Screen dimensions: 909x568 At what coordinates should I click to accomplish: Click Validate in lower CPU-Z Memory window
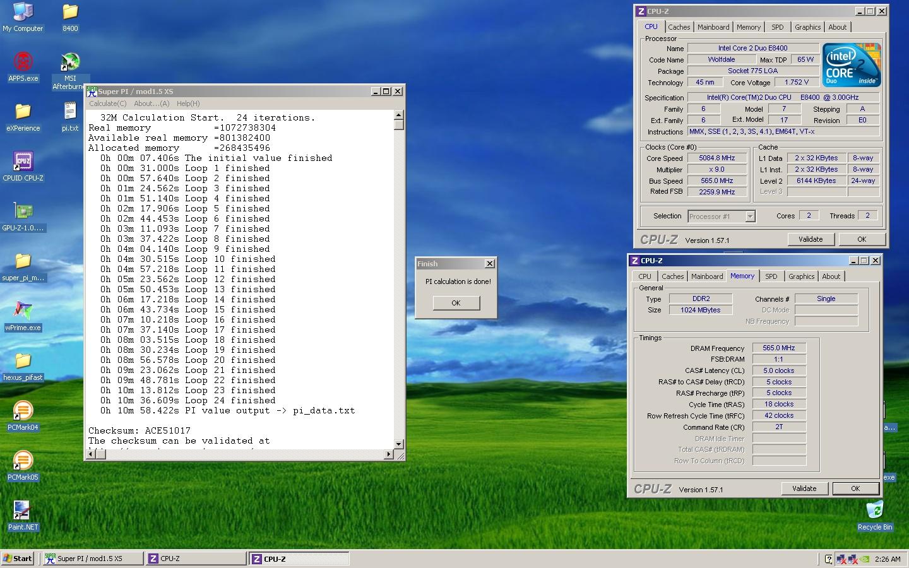804,488
